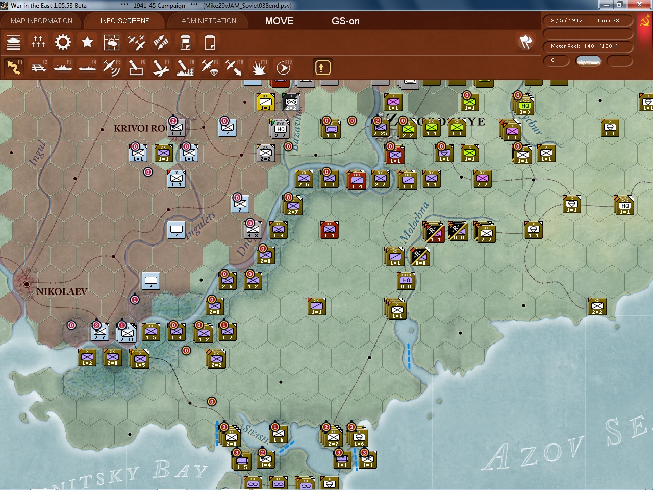653x490 pixels.
Task: Click the blank clipboard icon
Action: coord(210,42)
